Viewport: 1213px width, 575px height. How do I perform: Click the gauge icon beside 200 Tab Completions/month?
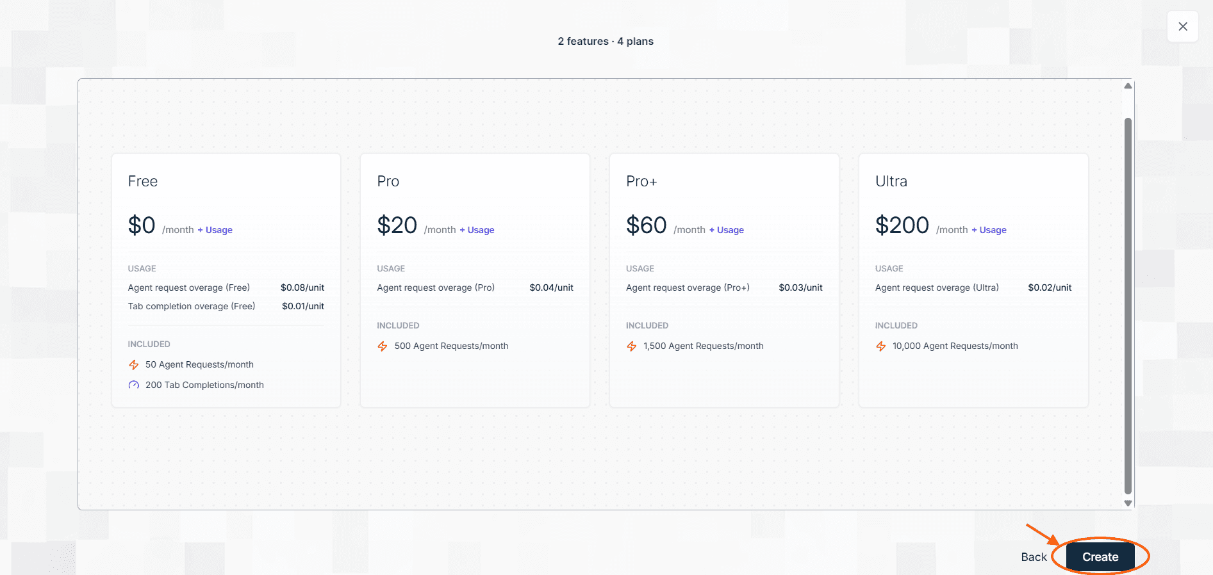coord(134,385)
